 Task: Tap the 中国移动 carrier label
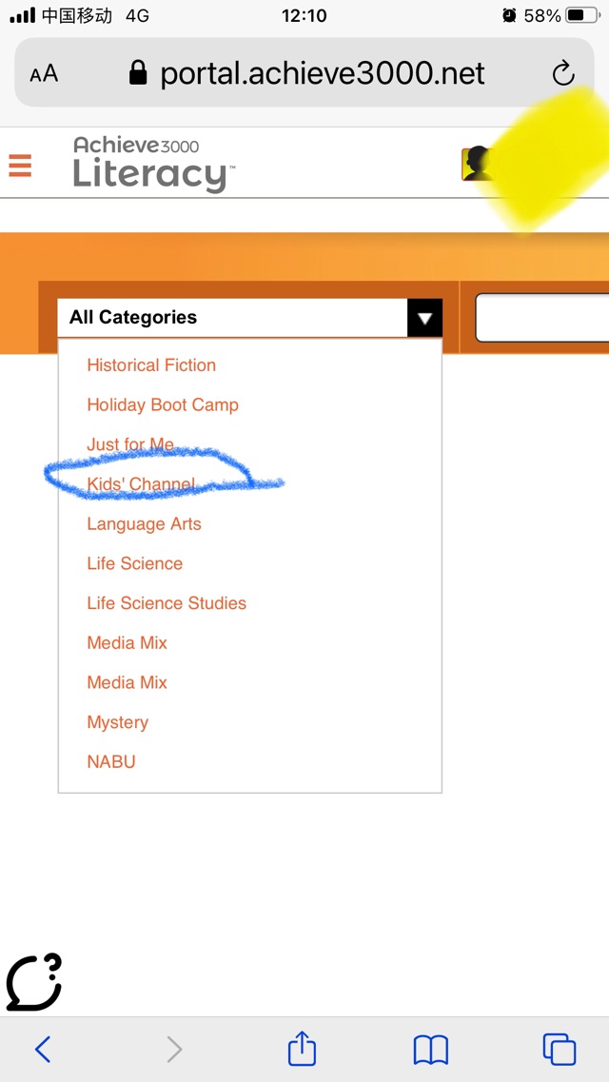(x=77, y=15)
